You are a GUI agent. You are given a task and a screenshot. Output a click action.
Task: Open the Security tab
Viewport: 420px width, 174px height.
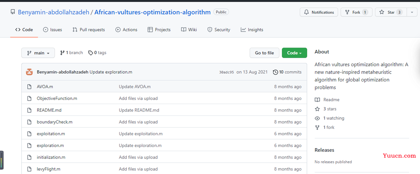point(219,30)
